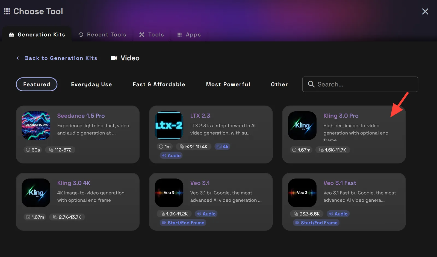Click Start/End Frame badge on Veo 3.1 Fast
Screen dimensions: 437x257
point(316,223)
